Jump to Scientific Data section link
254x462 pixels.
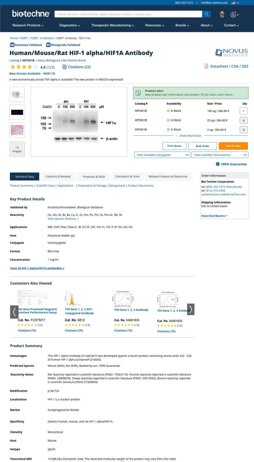45,186
